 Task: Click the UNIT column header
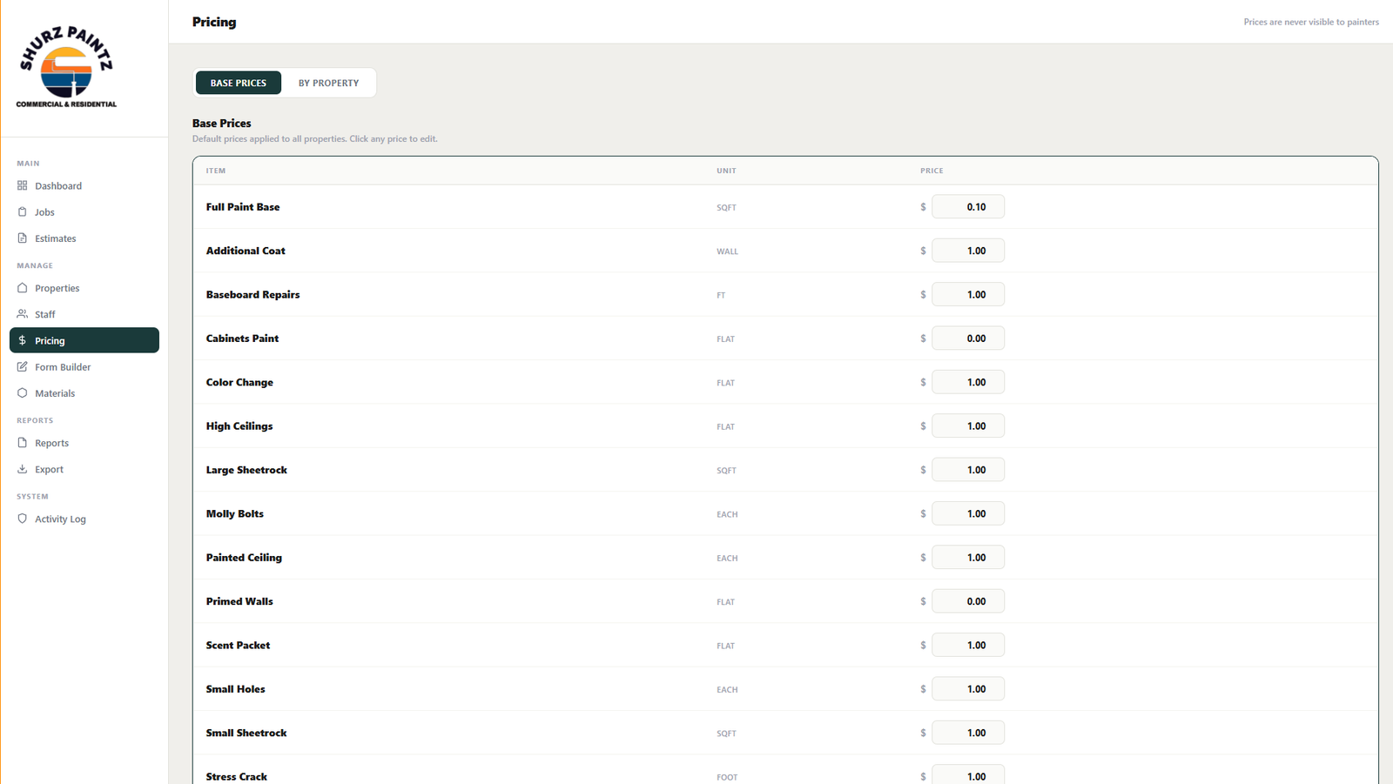726,171
